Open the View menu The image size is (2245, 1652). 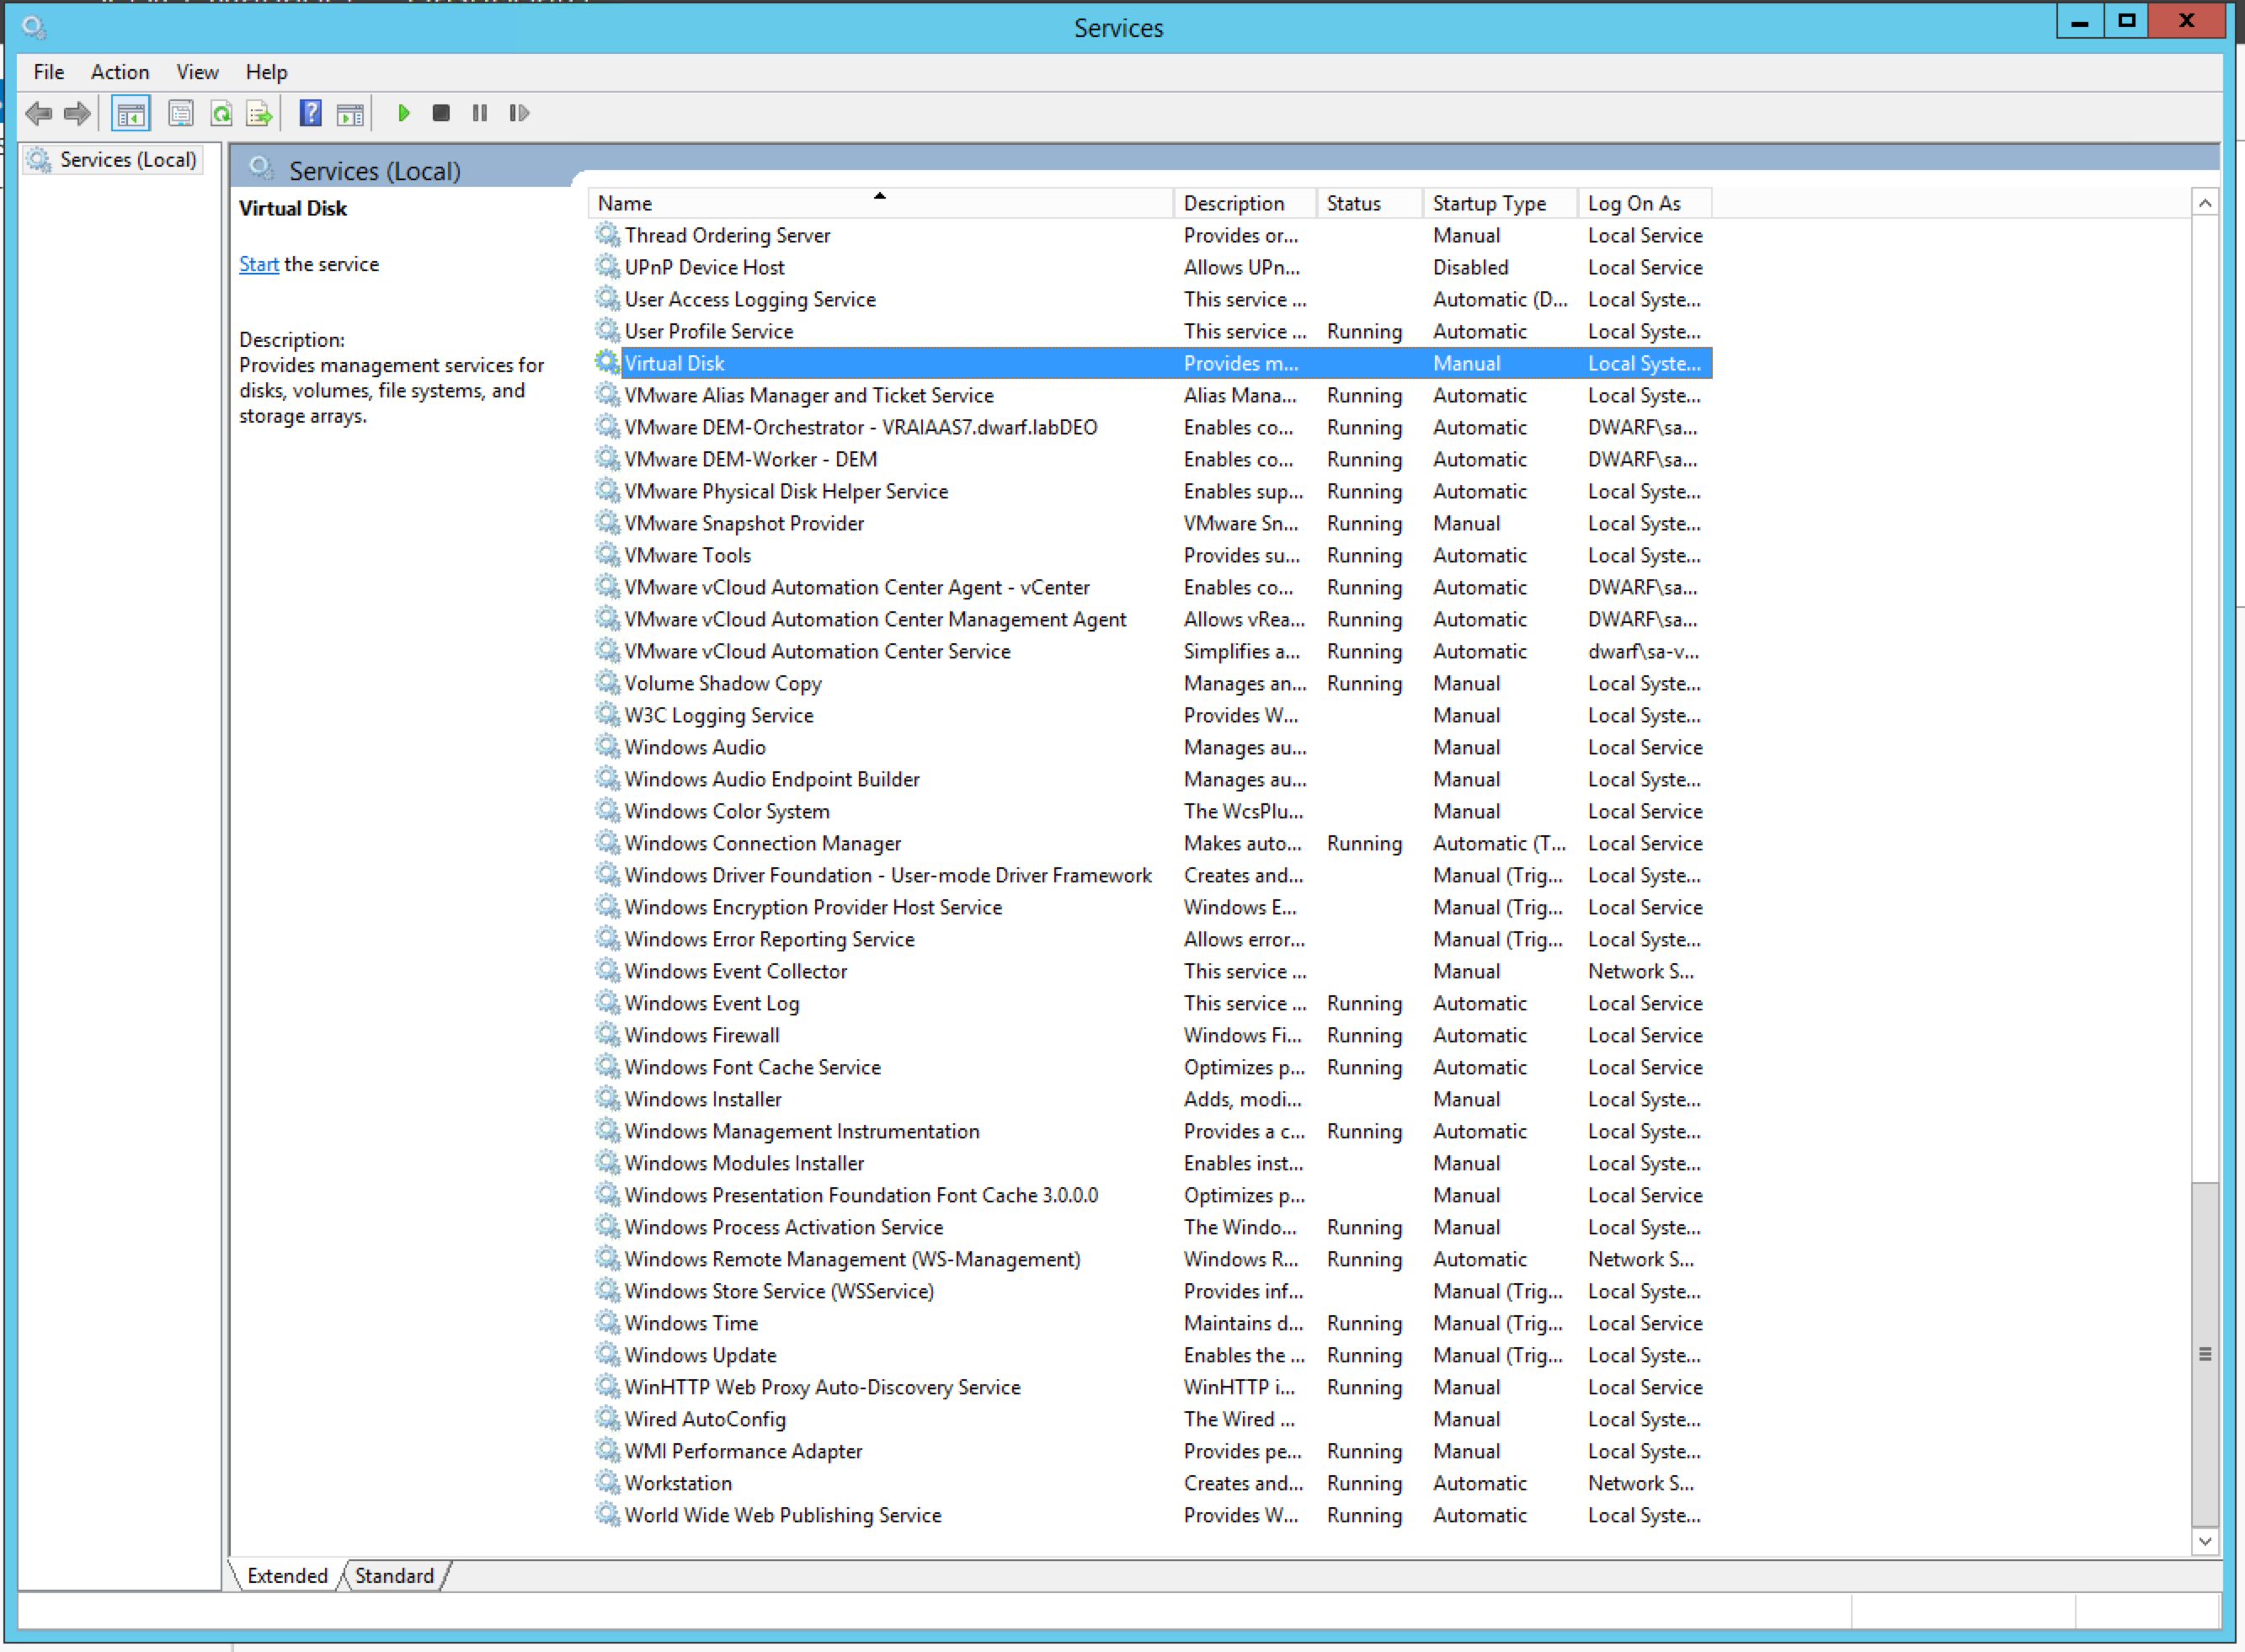tap(197, 72)
